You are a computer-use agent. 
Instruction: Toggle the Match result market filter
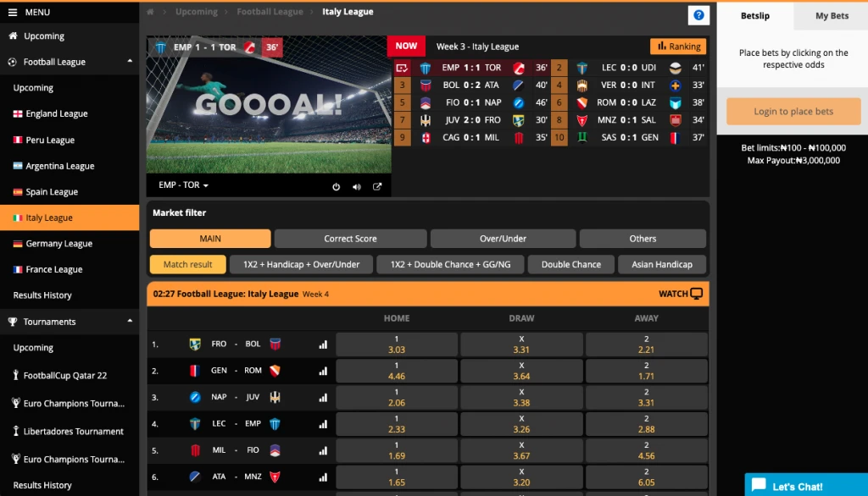pyautogui.click(x=187, y=265)
